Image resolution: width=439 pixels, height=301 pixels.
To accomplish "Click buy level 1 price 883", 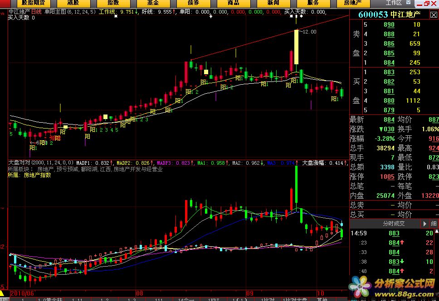I will pyautogui.click(x=389, y=72).
